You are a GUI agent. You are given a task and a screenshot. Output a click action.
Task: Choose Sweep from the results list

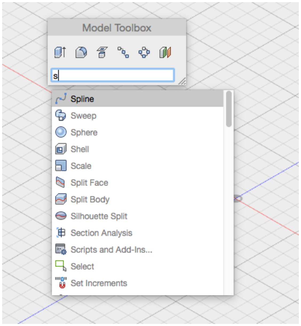(x=137, y=115)
